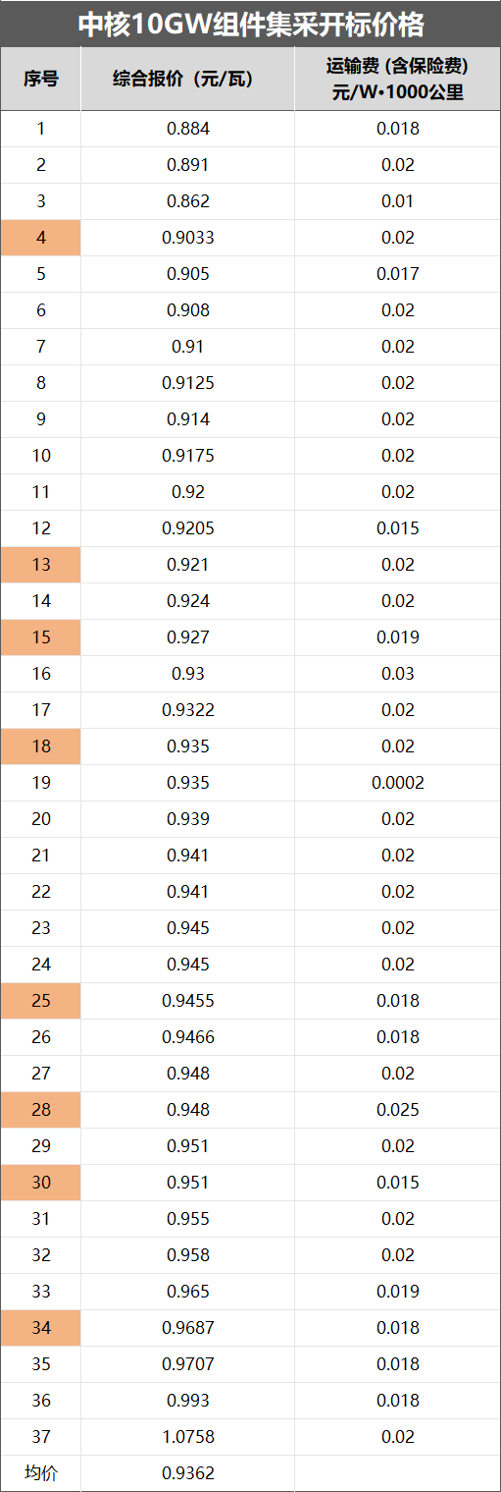Viewport: 501px width, 1492px height.
Task: Select the average price value 0.9362
Action: 188,1473
